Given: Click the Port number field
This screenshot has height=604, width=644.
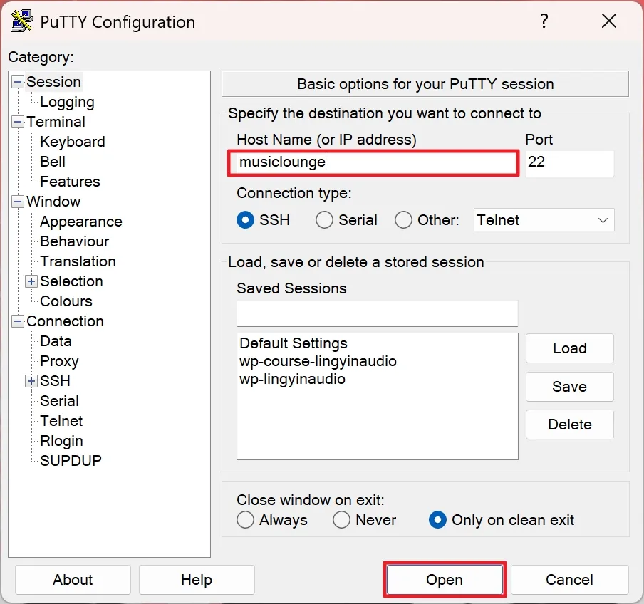Looking at the screenshot, I should point(569,163).
